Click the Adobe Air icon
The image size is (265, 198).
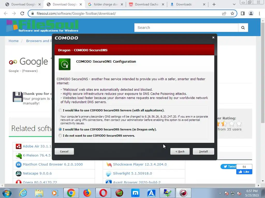[19, 146]
